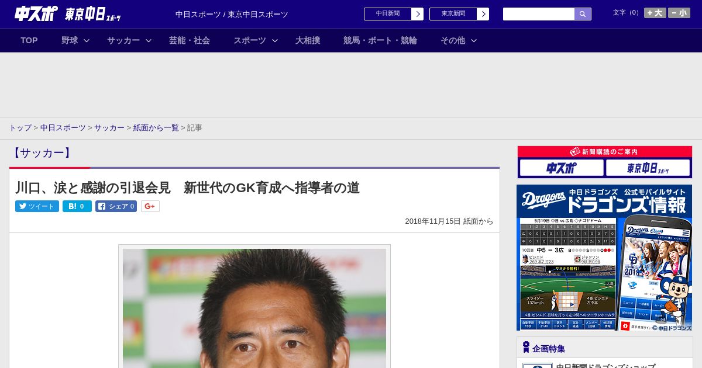Share article with Twitter ツイート button
Image resolution: width=702 pixels, height=368 pixels.
[37, 206]
